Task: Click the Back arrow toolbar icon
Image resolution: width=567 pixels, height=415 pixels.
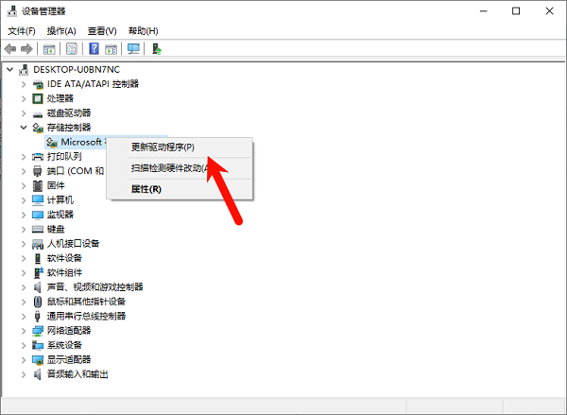Action: pos(10,49)
